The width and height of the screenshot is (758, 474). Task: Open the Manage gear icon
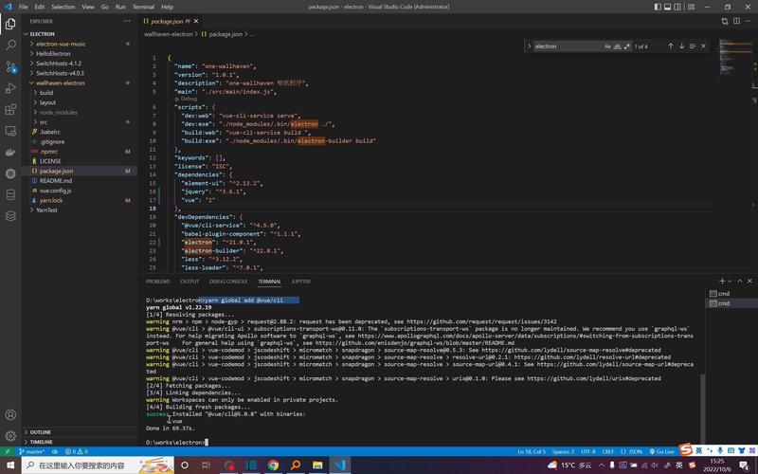10,436
